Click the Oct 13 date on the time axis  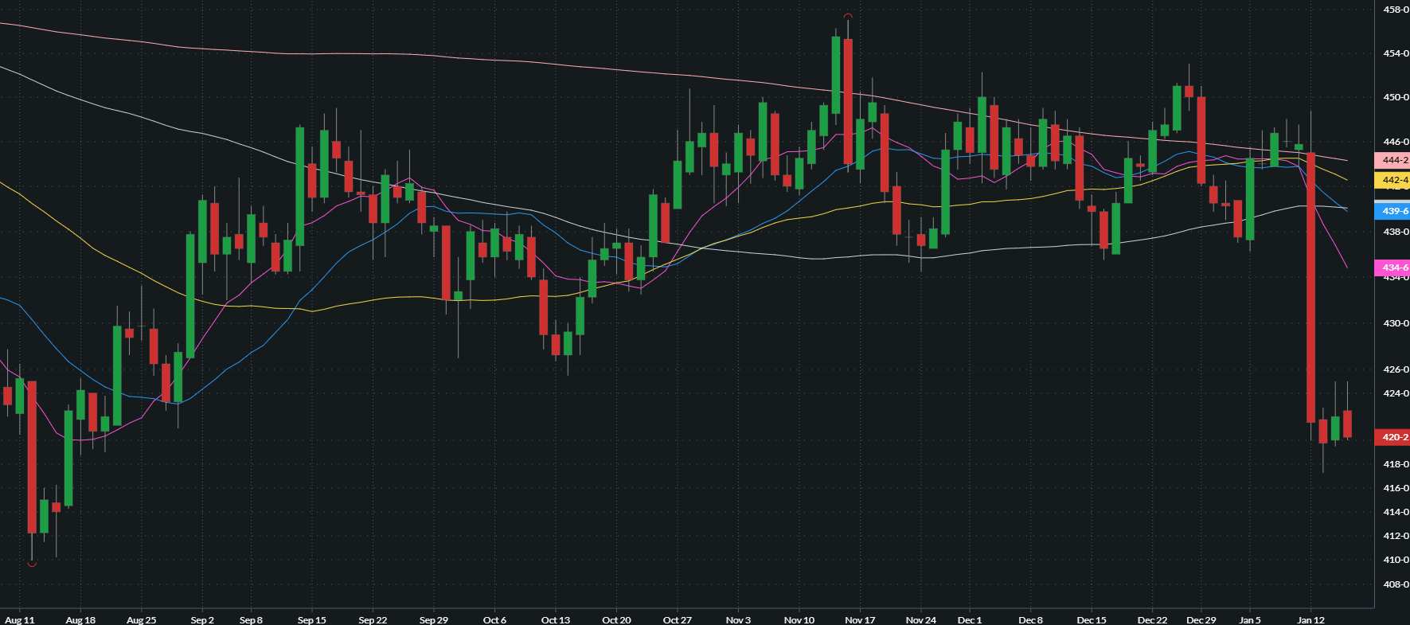coord(556,619)
